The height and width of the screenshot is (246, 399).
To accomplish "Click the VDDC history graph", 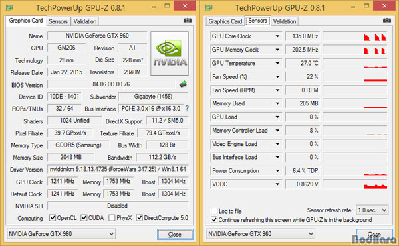I will click(x=355, y=184).
